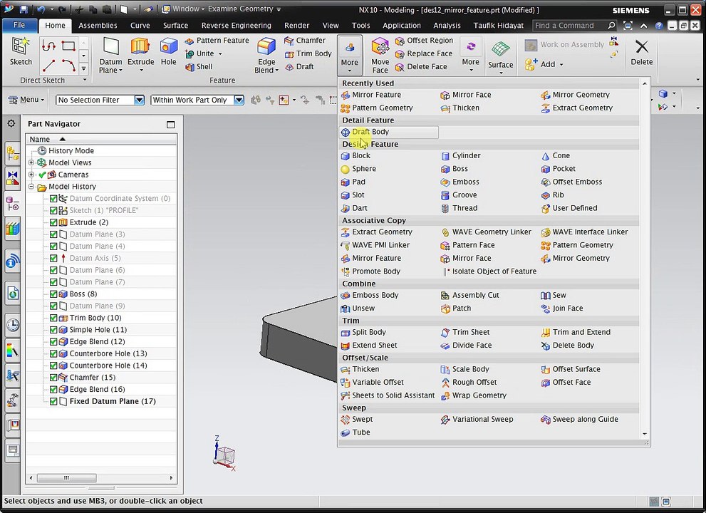
Task: Switch to the Curve tab
Action: [140, 26]
